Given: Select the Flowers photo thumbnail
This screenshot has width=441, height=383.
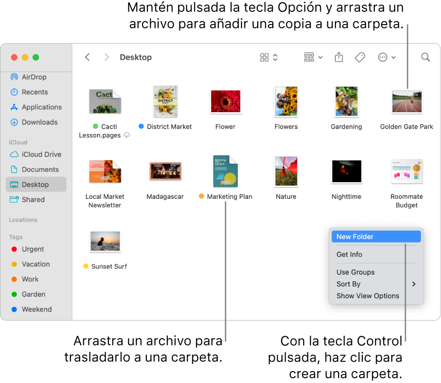Looking at the screenshot, I should [x=286, y=101].
